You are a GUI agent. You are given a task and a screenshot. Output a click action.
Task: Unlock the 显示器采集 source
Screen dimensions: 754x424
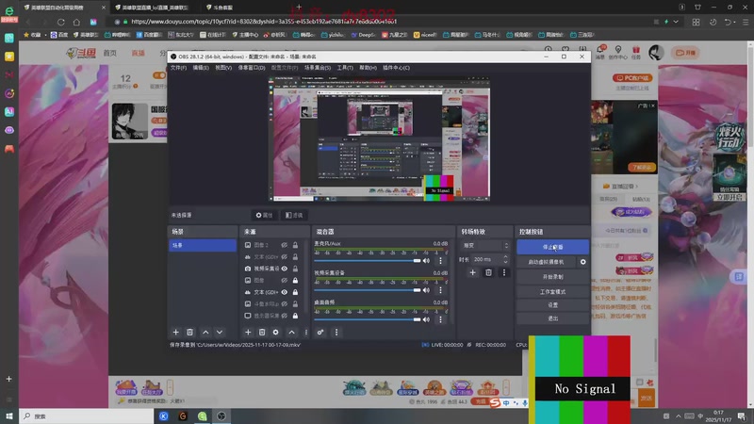pos(295,316)
